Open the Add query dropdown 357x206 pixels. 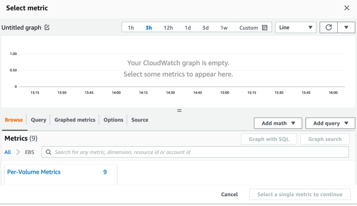(330, 123)
